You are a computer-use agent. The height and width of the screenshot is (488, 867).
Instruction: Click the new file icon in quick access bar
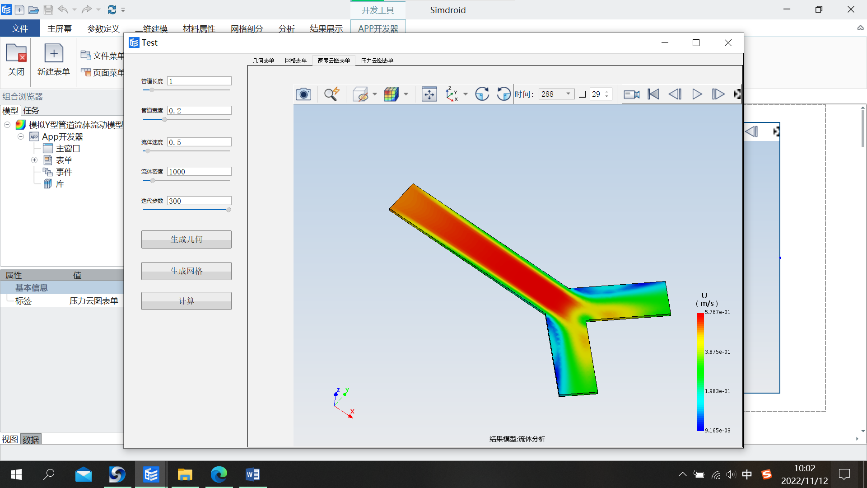pos(19,9)
